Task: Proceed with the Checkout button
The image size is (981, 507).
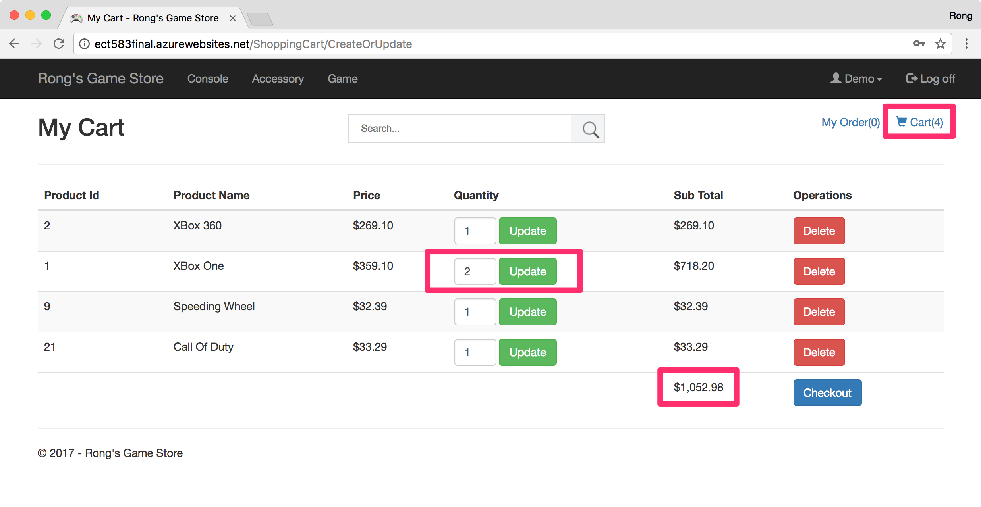Action: click(x=827, y=393)
